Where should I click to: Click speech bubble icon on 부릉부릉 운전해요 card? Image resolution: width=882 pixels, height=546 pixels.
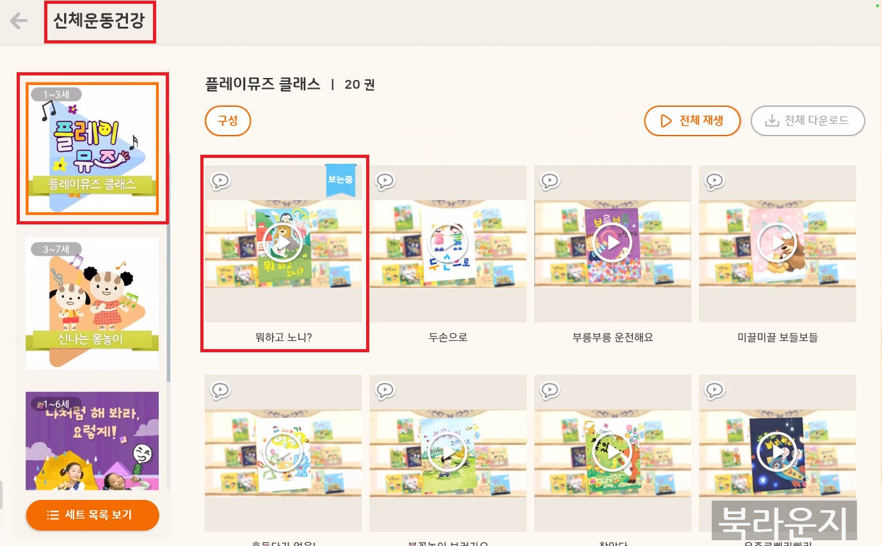(550, 182)
